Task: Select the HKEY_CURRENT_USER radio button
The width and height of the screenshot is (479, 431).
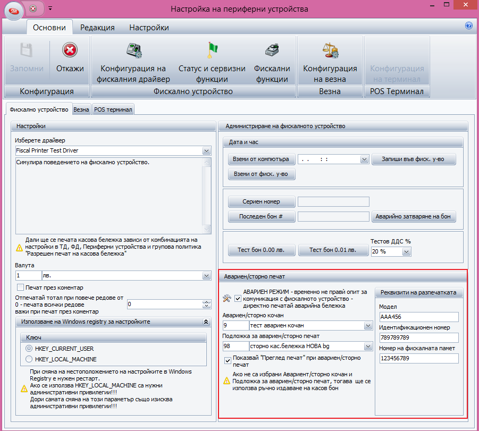Action: pos(29,349)
